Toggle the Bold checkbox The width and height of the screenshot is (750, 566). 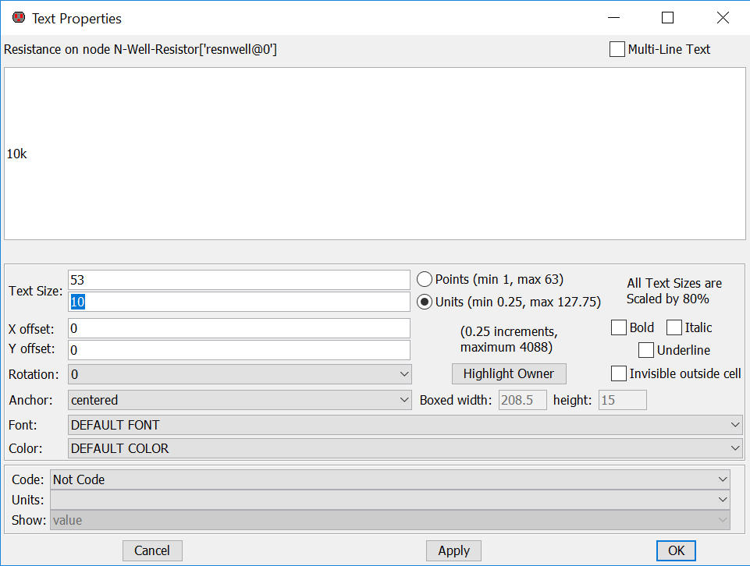(x=619, y=327)
